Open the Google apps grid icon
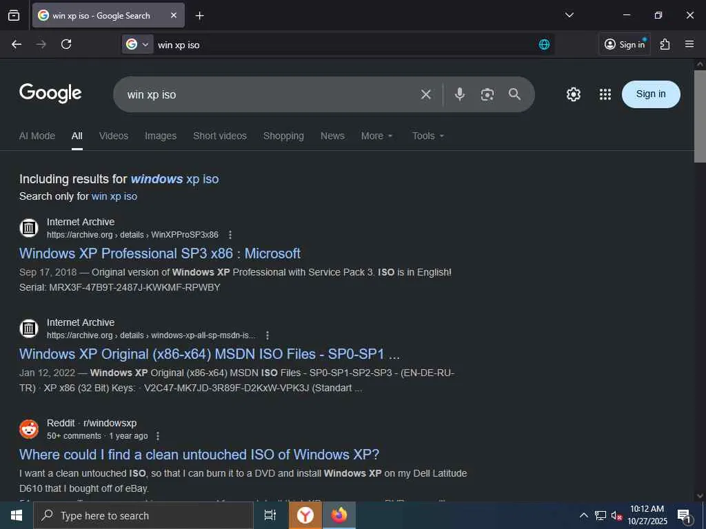Image resolution: width=706 pixels, height=529 pixels. point(605,94)
